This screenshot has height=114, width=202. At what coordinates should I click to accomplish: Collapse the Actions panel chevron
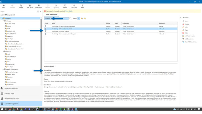coord(180,18)
